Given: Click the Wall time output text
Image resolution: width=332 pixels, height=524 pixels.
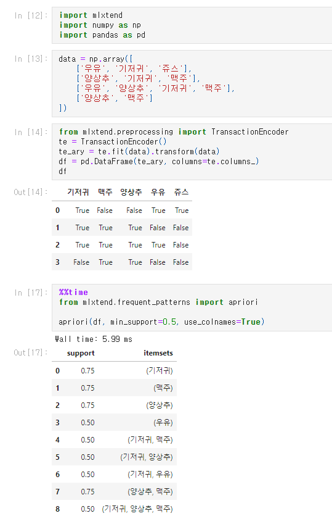Looking at the screenshot, I should tap(94, 339).
